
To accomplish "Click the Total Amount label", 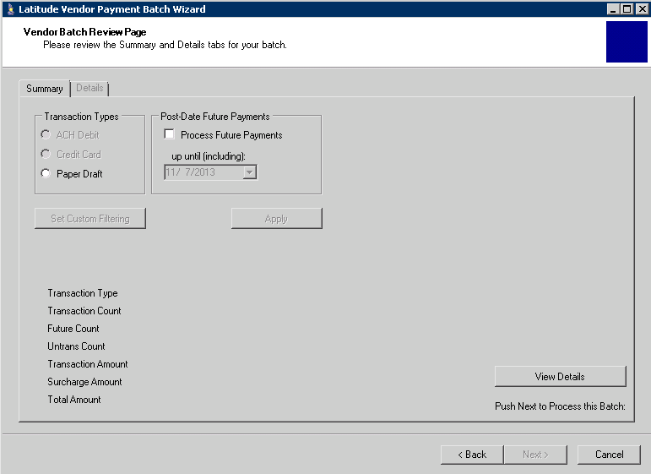I will pos(74,400).
